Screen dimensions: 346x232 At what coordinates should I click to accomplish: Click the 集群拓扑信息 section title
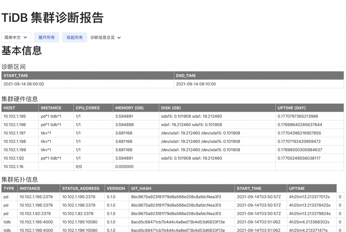tap(20, 180)
